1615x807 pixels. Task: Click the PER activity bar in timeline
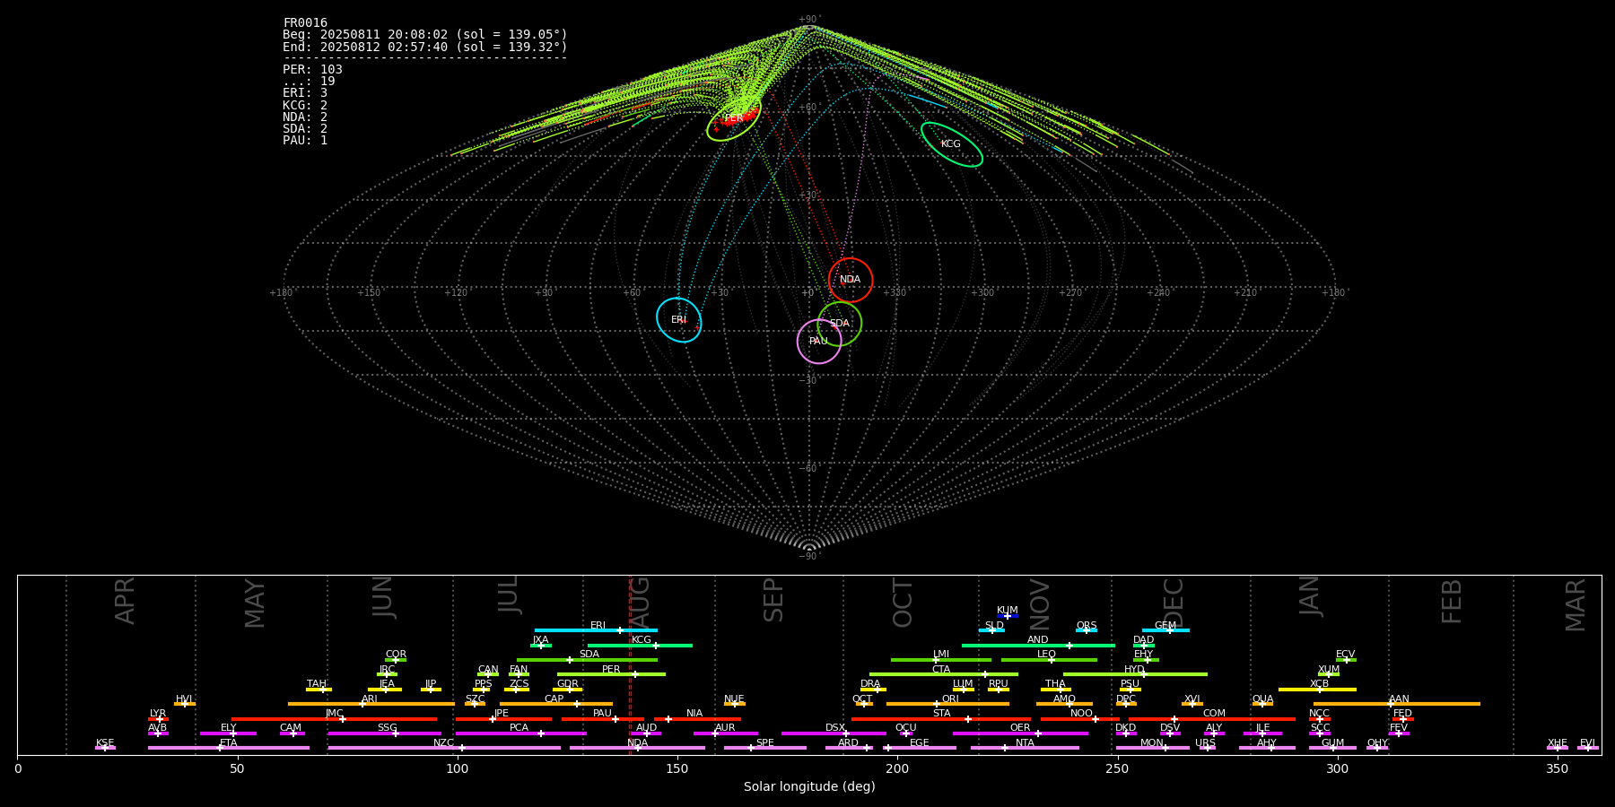tap(611, 674)
